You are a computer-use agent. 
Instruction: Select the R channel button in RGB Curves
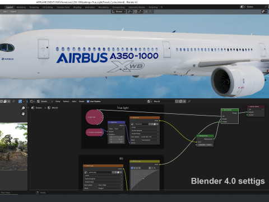pos(134,168)
